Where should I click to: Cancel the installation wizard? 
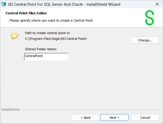coord(145,117)
